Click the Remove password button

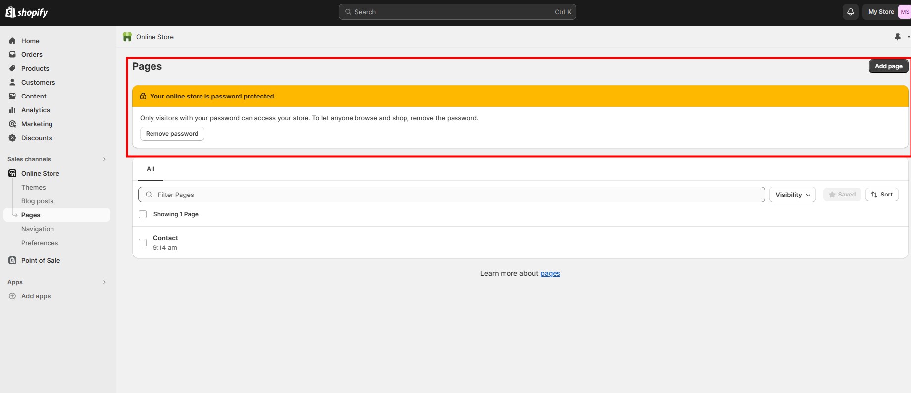[x=172, y=134]
